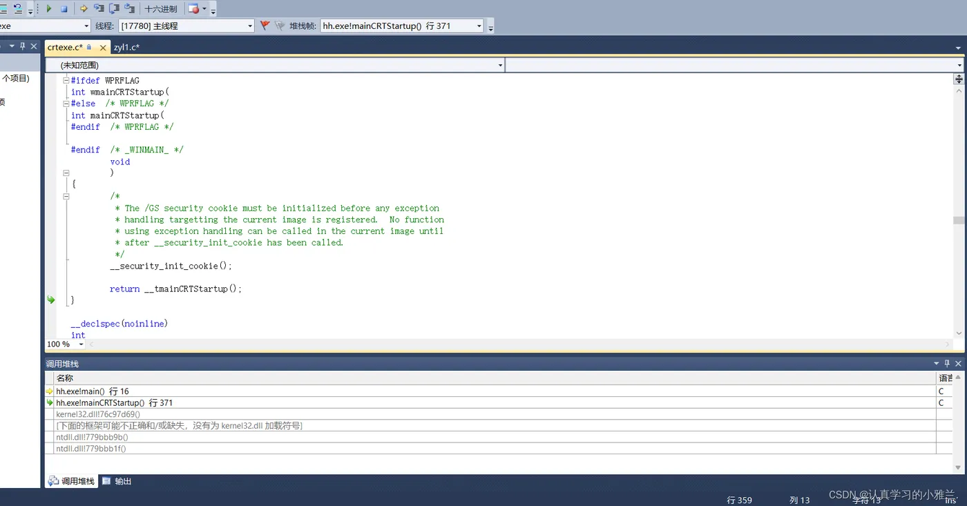The image size is (967, 506).
Task: Click the editor vertical scrollbar thumb
Action: 959,220
